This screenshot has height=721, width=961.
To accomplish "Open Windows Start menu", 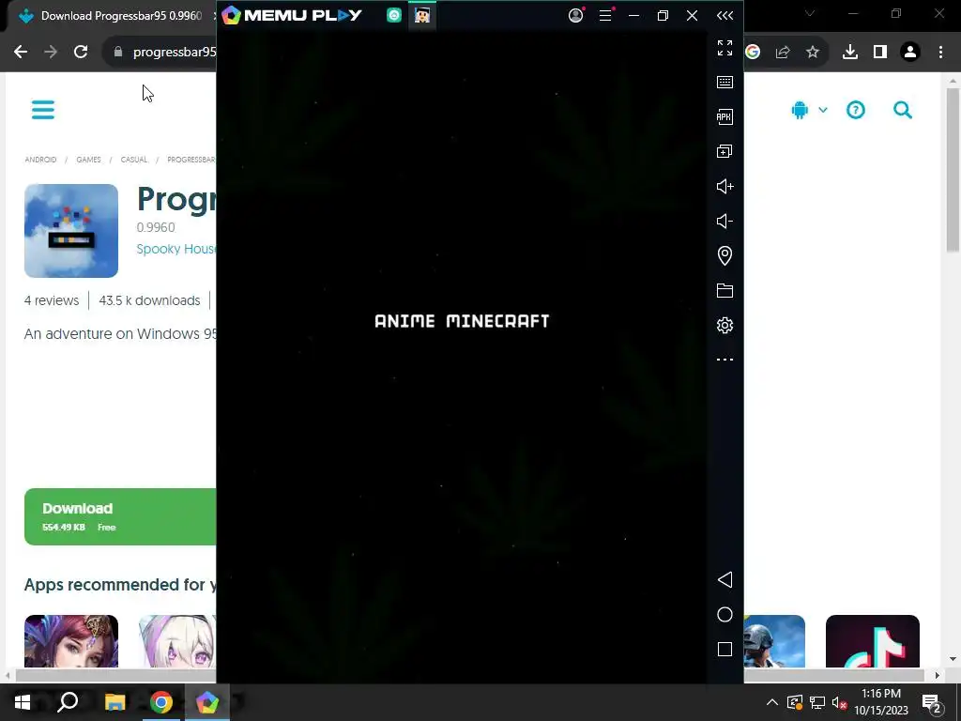I will click(23, 702).
